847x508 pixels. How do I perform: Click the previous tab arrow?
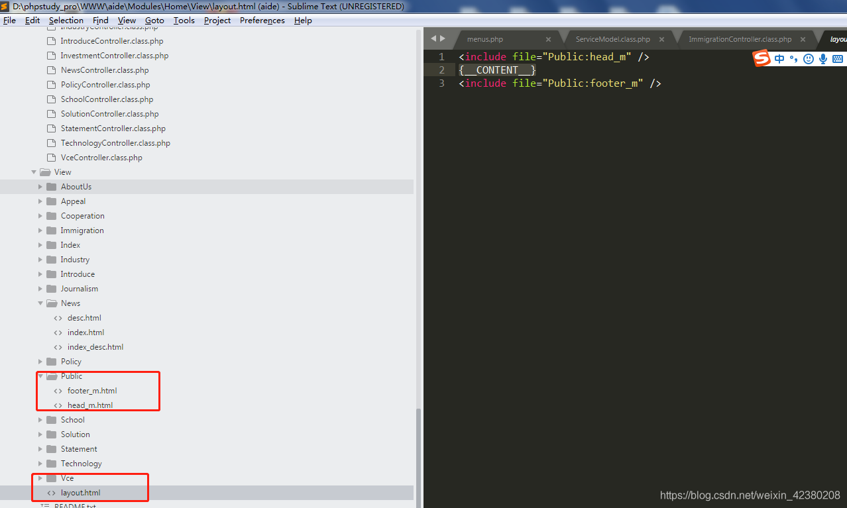[x=434, y=38]
